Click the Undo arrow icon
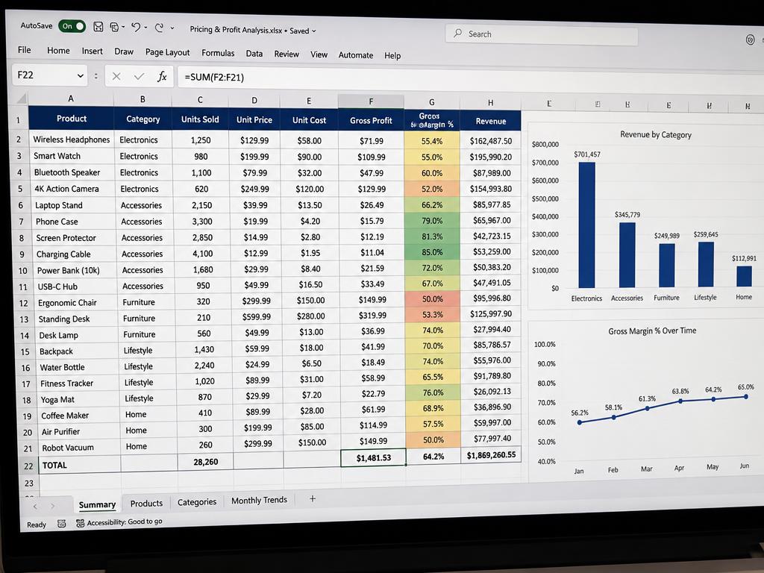 click(x=136, y=28)
